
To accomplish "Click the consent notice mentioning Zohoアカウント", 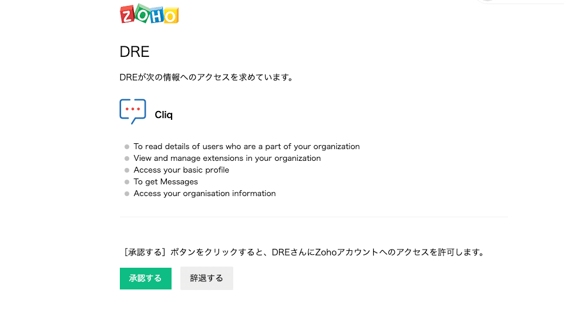I will tap(304, 252).
